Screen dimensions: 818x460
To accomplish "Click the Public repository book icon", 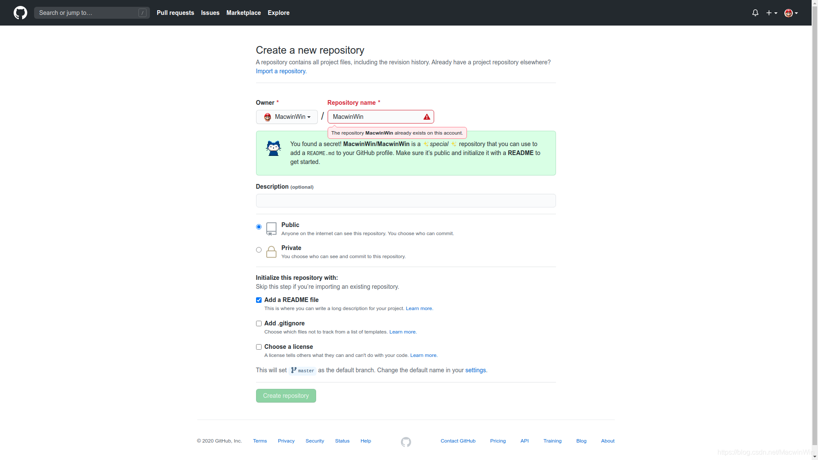I will (271, 229).
